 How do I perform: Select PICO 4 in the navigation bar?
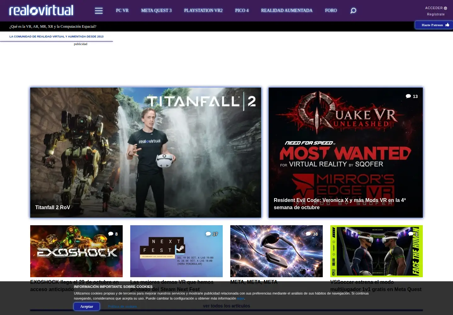point(242,11)
